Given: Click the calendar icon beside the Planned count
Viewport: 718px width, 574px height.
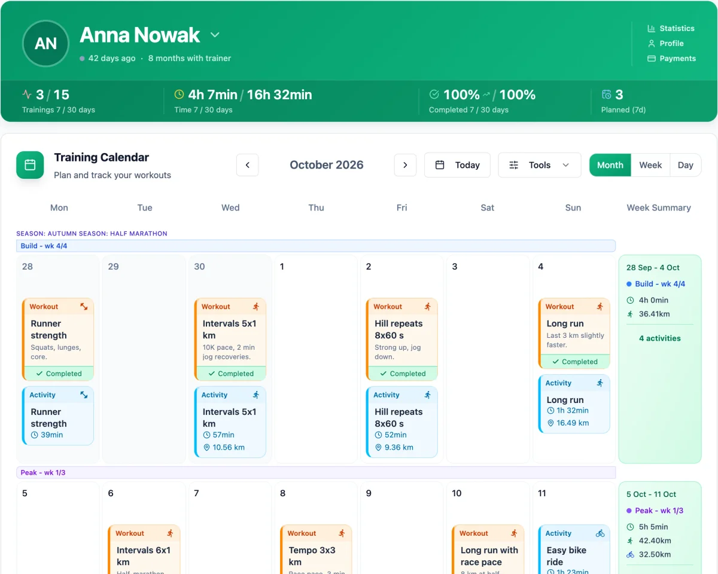Looking at the screenshot, I should pos(606,94).
